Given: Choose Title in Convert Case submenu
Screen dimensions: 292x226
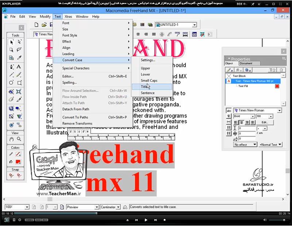Looking at the screenshot, I should [152, 87].
